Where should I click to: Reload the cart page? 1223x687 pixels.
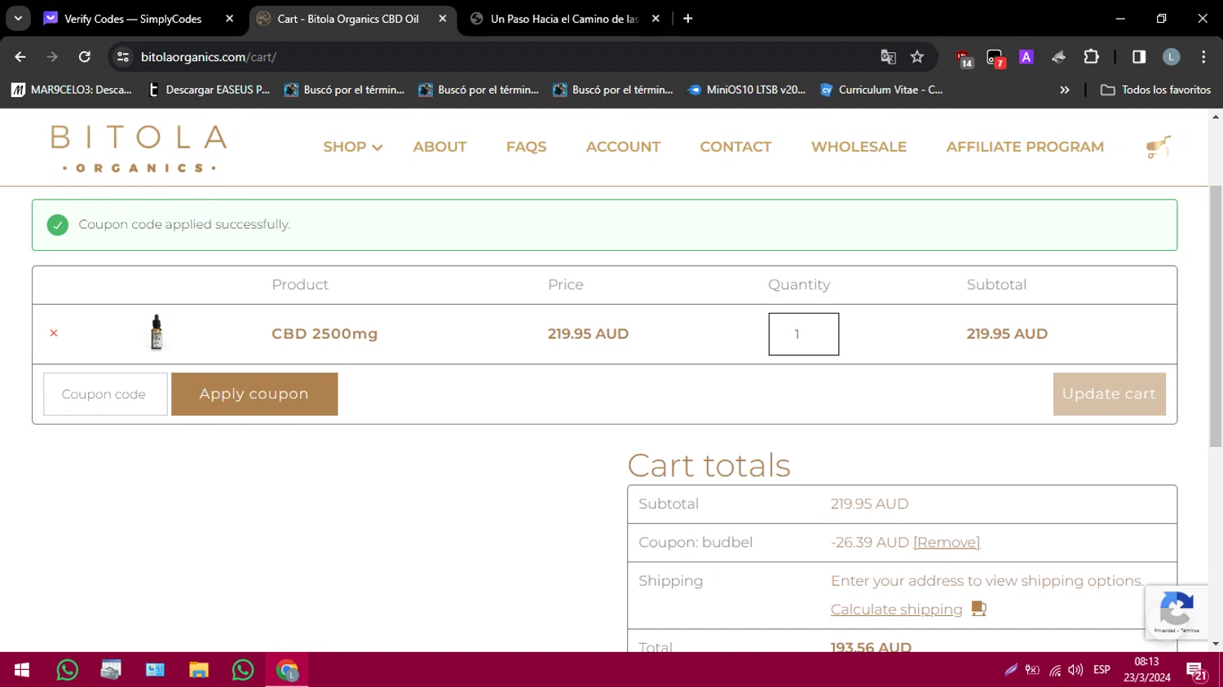click(x=84, y=57)
